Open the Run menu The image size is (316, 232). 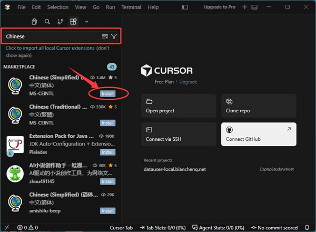[111, 7]
